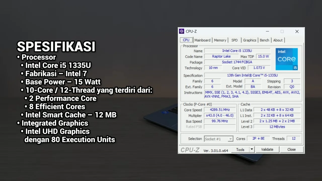
Task: Click the CPU-Z title bar app icon
Action: (x=181, y=31)
